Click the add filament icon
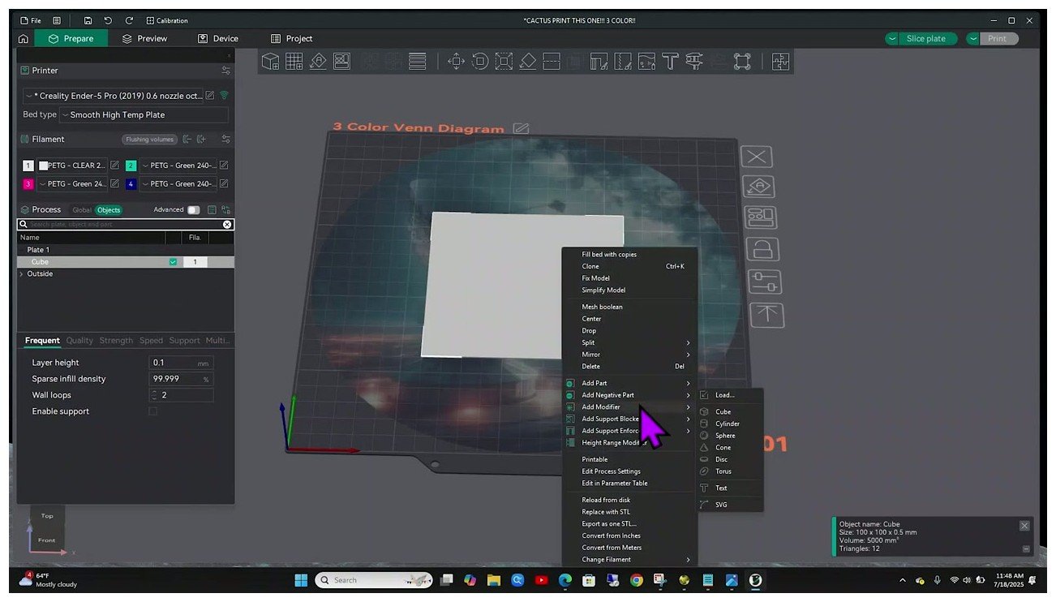 point(201,139)
